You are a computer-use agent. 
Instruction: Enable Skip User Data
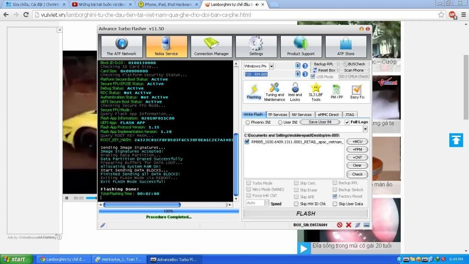coord(335,204)
